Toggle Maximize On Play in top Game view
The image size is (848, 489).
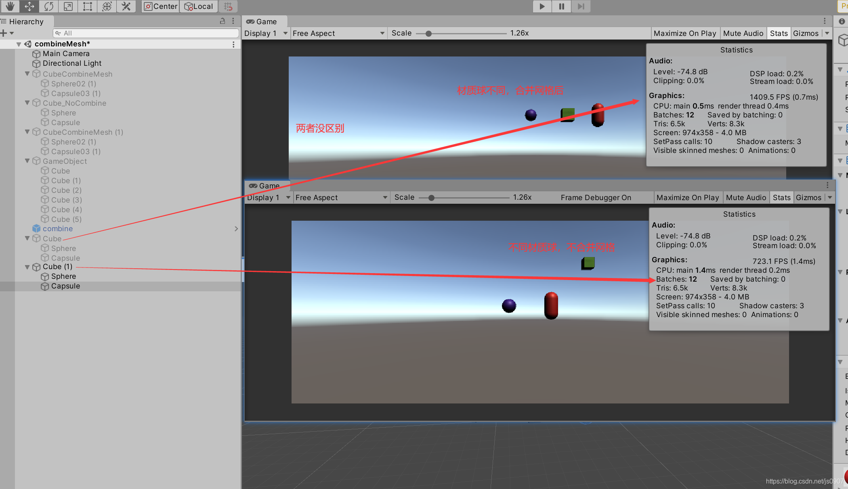[684, 33]
